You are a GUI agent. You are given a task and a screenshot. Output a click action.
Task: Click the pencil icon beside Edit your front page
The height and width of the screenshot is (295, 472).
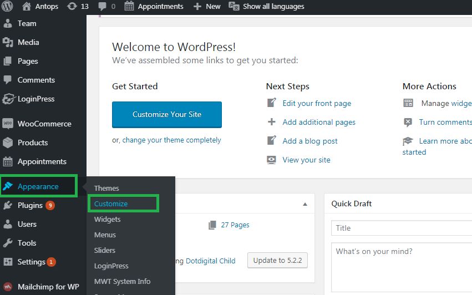pyautogui.click(x=272, y=103)
